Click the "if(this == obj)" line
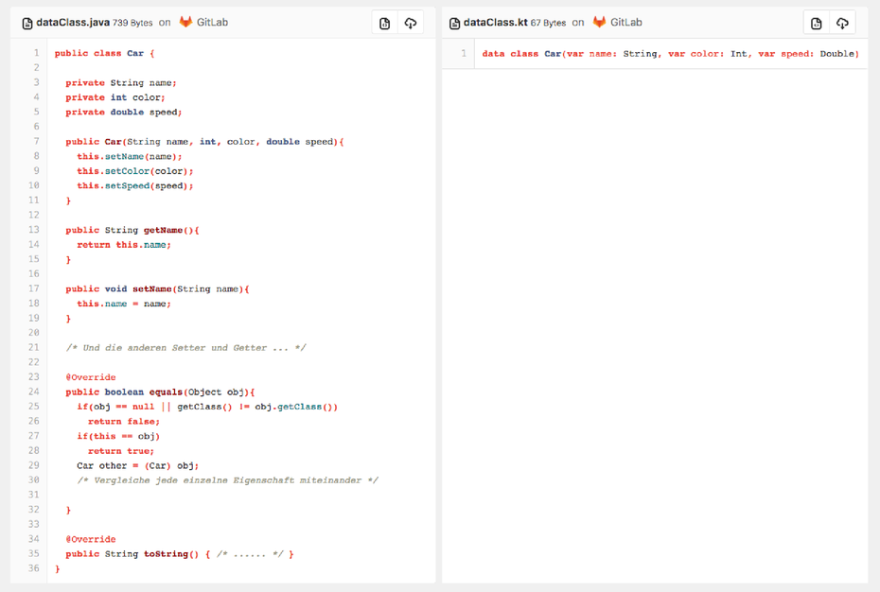 click(x=118, y=436)
